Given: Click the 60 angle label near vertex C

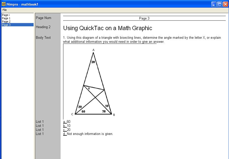Looking at the screenshot, I should click(83, 112).
